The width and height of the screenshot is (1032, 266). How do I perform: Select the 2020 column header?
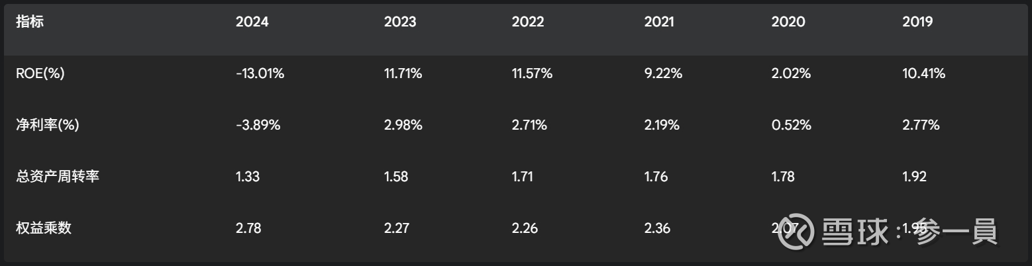[x=788, y=22]
